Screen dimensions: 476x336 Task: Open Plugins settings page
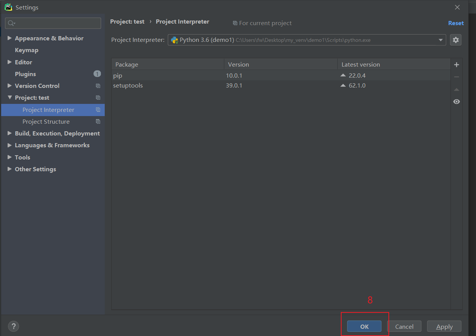(x=26, y=74)
